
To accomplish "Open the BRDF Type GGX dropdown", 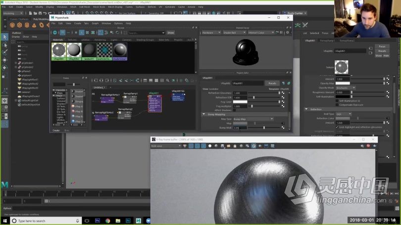I will point(344,114).
